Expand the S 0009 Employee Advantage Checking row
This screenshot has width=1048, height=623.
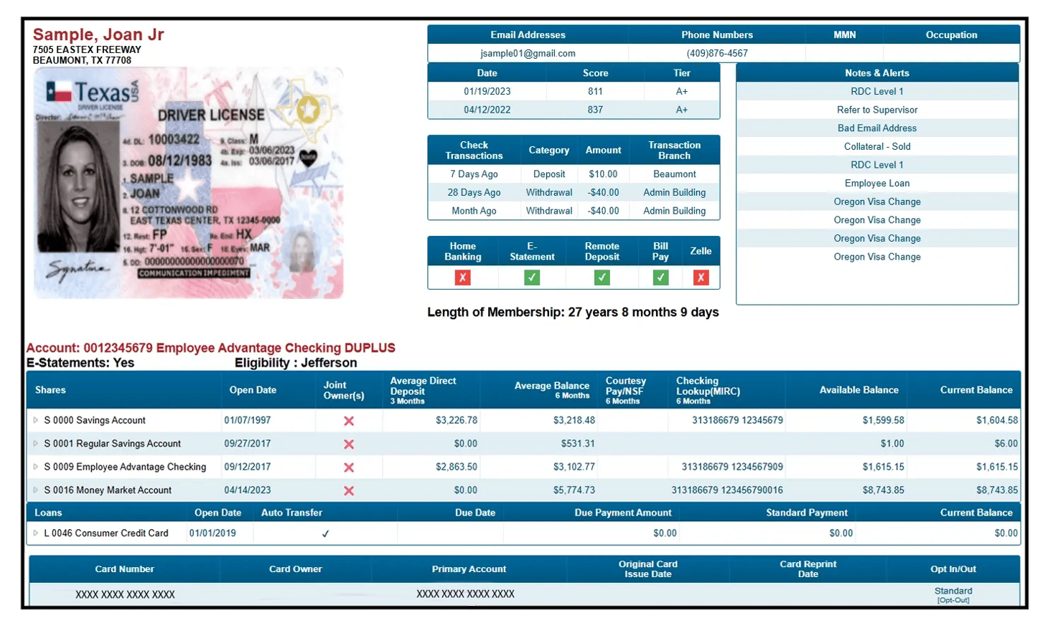click(35, 467)
